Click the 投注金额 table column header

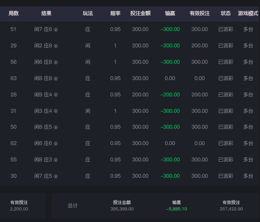pos(140,13)
